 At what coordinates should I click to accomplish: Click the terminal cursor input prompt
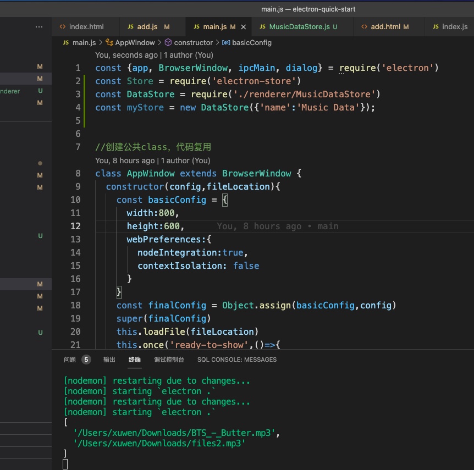click(65, 465)
